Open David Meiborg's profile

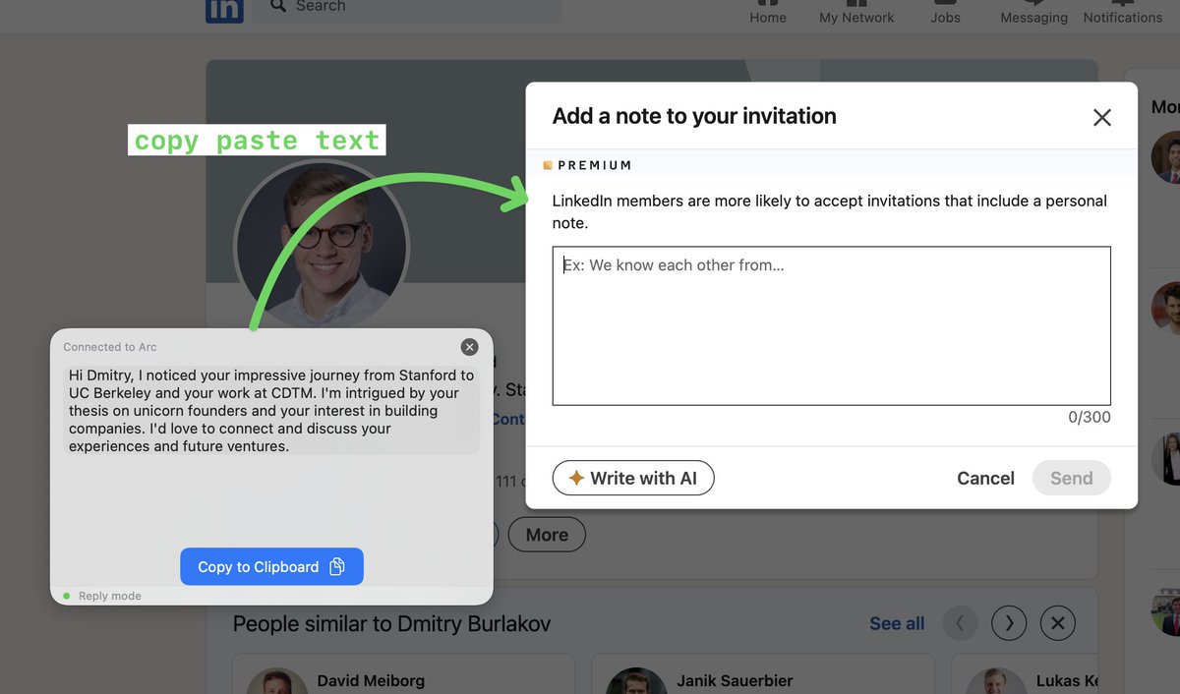point(371,680)
